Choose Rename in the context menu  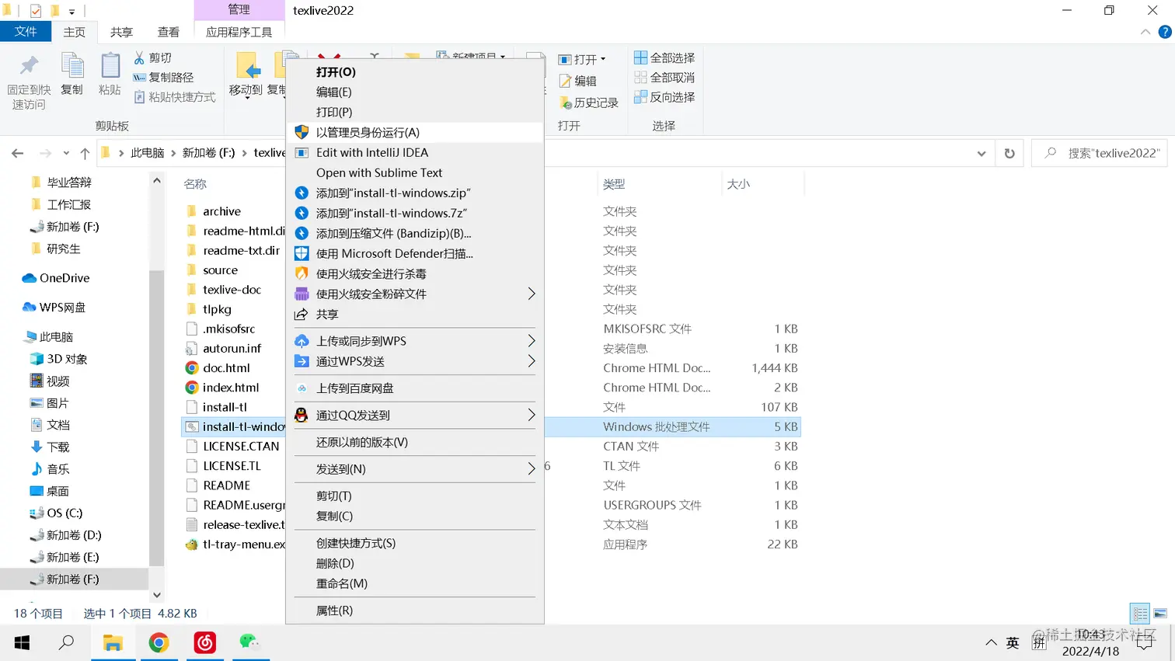click(415, 583)
